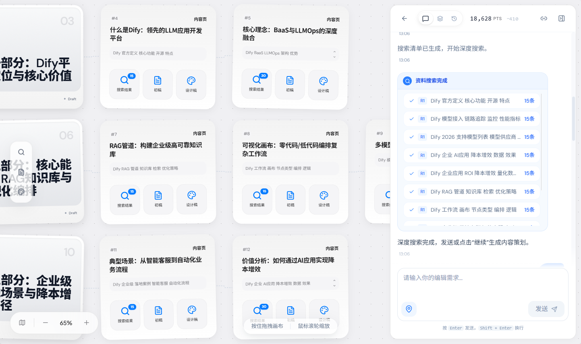
Task: Click the search icon in the floating toolbar
Action: tap(21, 152)
